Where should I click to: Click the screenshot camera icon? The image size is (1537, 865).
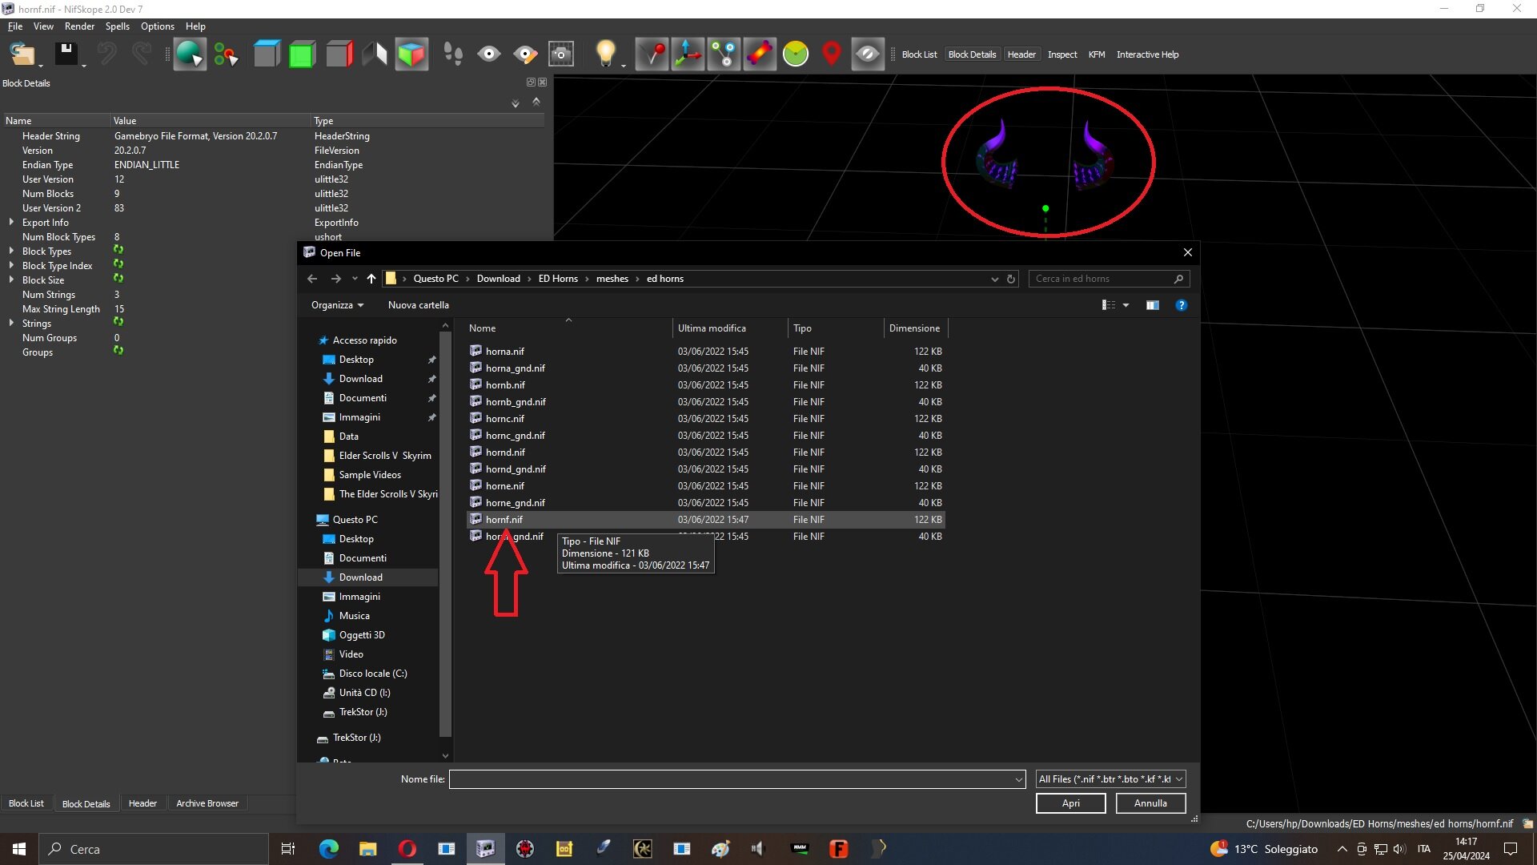(x=561, y=54)
